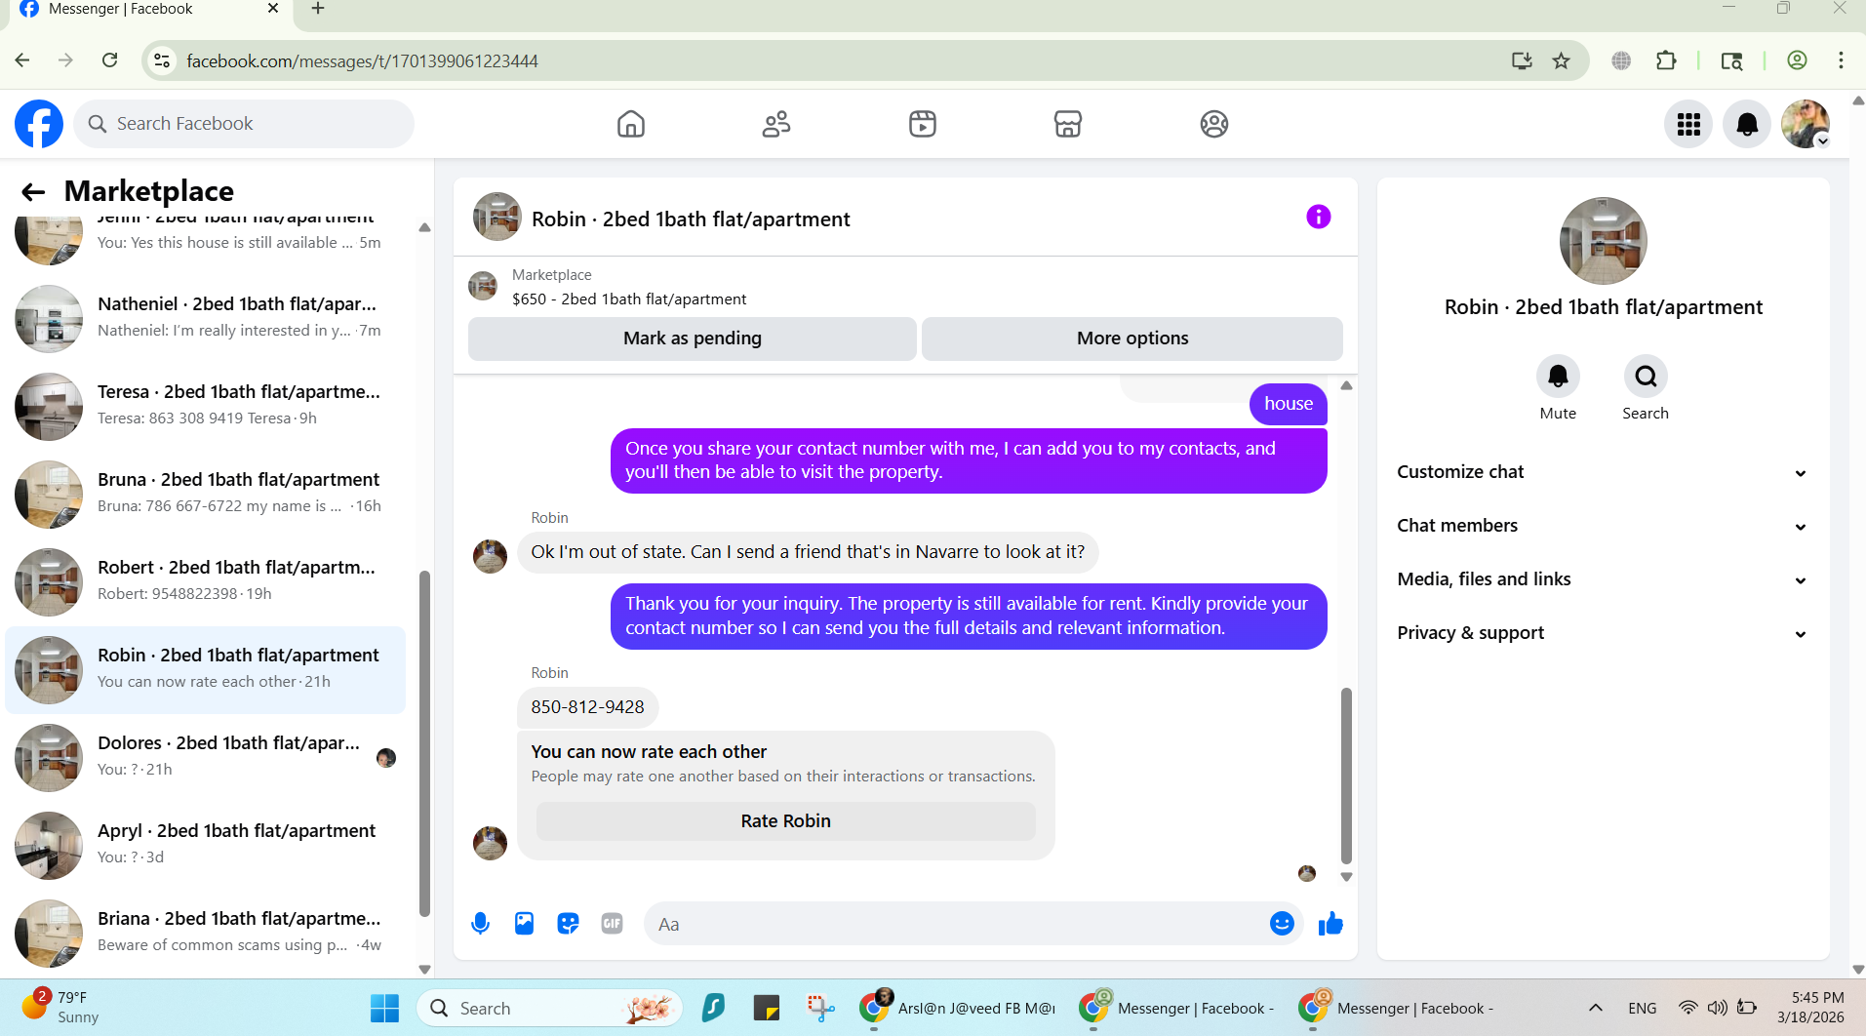Switch to Arsl@n J@veed FB taskbar window
Image resolution: width=1866 pixels, height=1036 pixels.
tap(958, 1008)
